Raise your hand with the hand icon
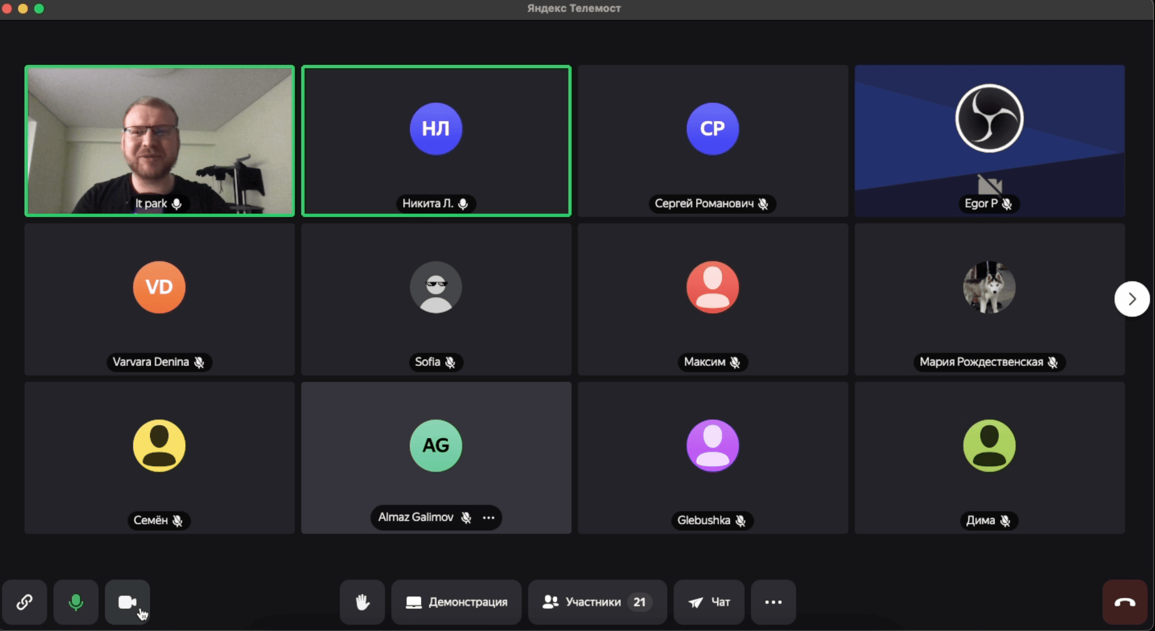The height and width of the screenshot is (631, 1155). tap(362, 602)
